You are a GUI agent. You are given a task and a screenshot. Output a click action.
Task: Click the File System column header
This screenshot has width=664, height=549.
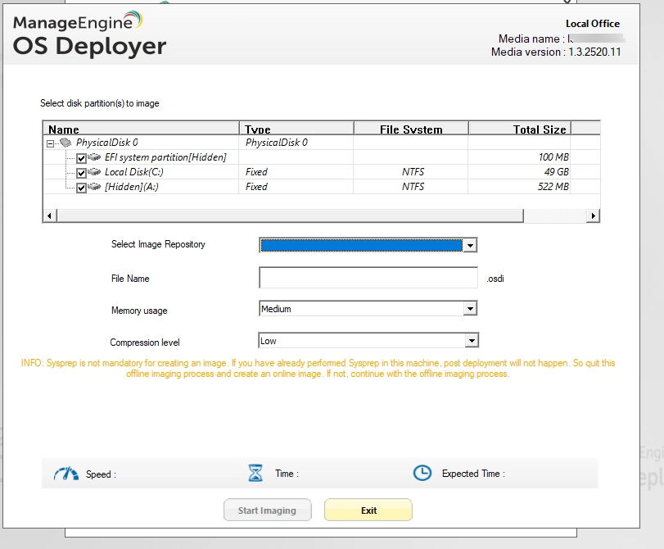click(x=411, y=129)
